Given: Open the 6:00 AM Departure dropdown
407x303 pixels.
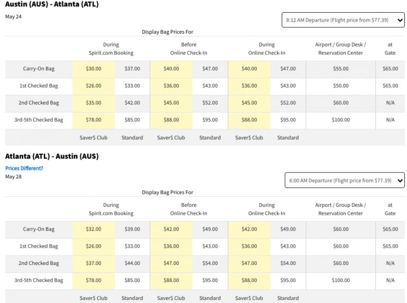Looking at the screenshot, I should pyautogui.click(x=344, y=181).
